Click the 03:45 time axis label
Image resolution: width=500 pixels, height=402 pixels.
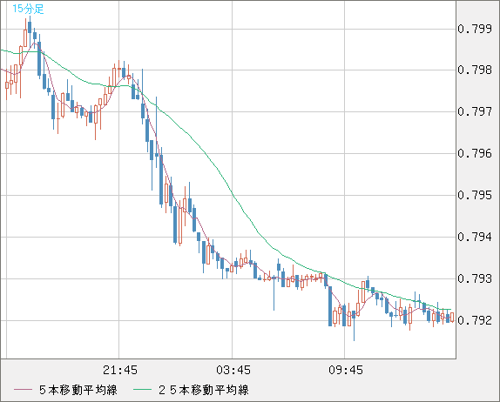pyautogui.click(x=233, y=370)
